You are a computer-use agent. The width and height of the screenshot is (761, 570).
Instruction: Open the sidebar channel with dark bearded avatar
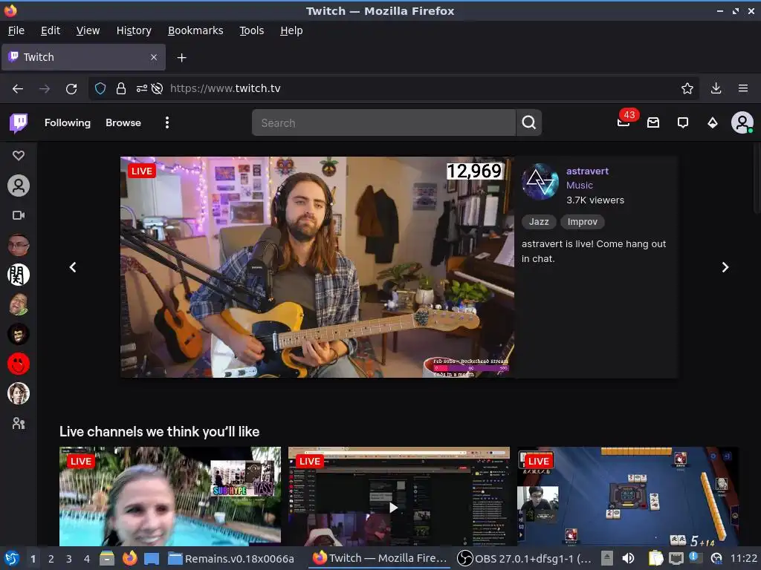[19, 334]
